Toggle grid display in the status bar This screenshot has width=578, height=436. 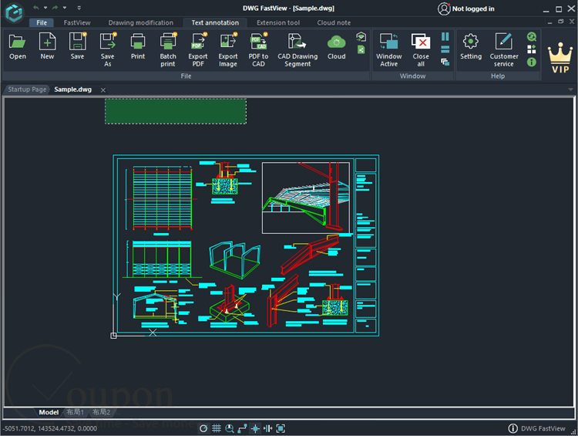[x=217, y=428]
